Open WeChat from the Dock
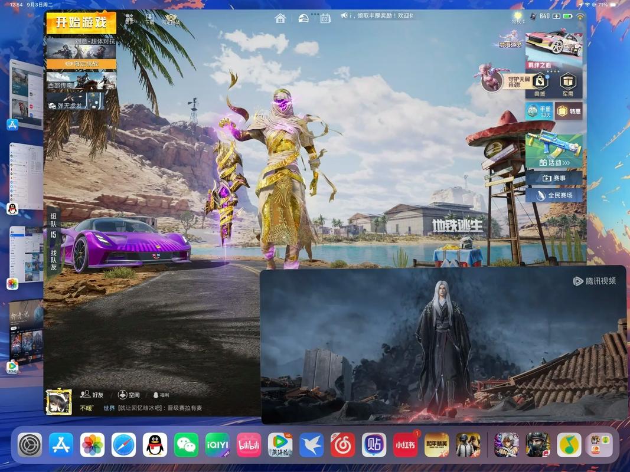The height and width of the screenshot is (472, 630). [x=187, y=445]
